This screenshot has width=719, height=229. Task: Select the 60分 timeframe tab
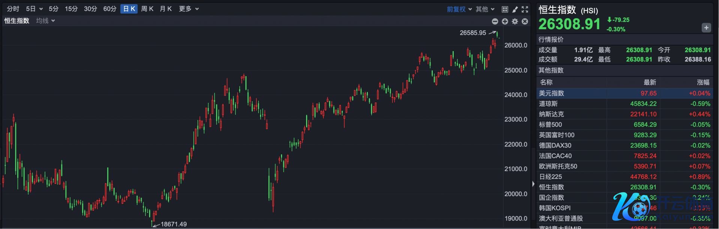pyautogui.click(x=110, y=9)
